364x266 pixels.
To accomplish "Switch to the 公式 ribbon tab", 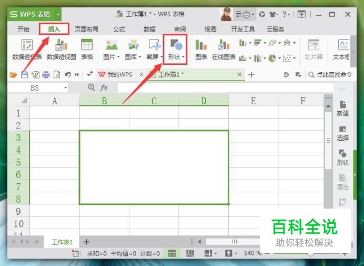I will point(119,29).
